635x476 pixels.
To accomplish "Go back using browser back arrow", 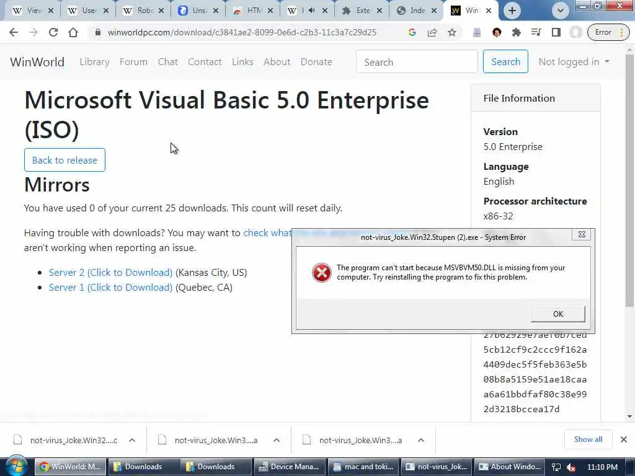I will (x=14, y=32).
